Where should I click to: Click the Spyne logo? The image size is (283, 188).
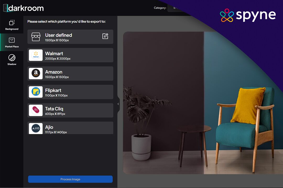248,15
